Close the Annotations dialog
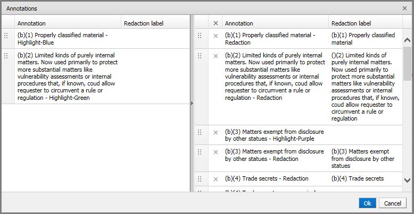414x214 pixels. [404, 8]
